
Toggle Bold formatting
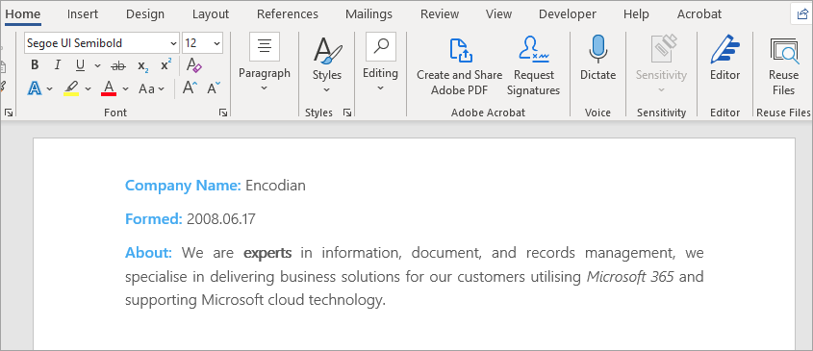tap(35, 65)
